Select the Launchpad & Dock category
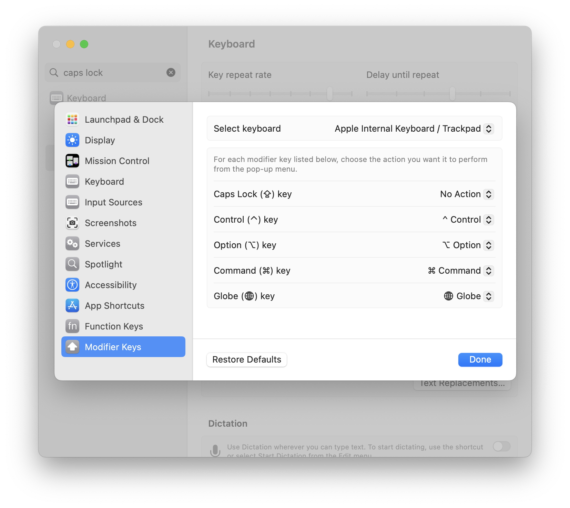The height and width of the screenshot is (508, 570). pos(123,120)
